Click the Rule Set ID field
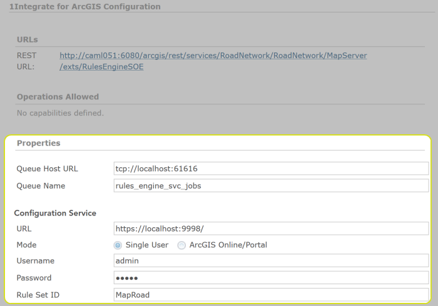The image size is (438, 306). (x=271, y=295)
